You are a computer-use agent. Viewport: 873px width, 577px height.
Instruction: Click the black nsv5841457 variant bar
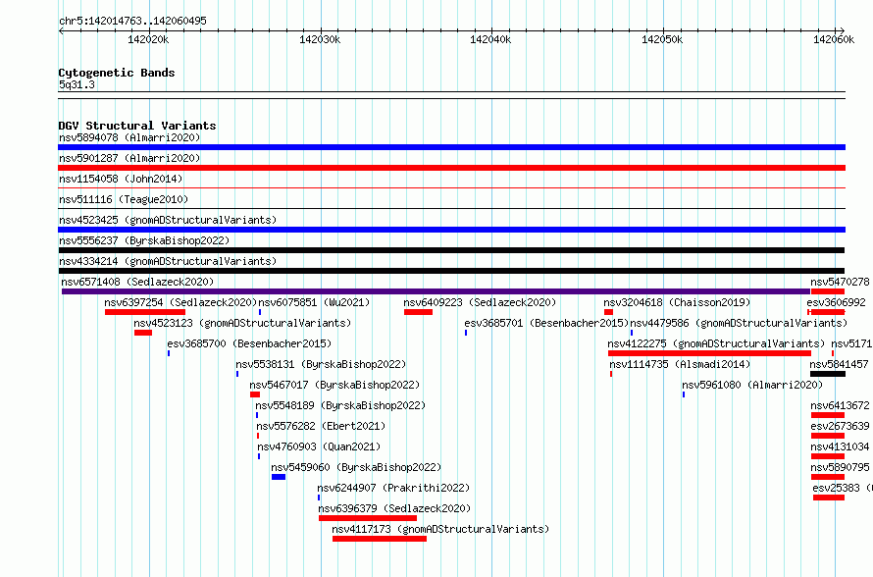pyautogui.click(x=827, y=374)
